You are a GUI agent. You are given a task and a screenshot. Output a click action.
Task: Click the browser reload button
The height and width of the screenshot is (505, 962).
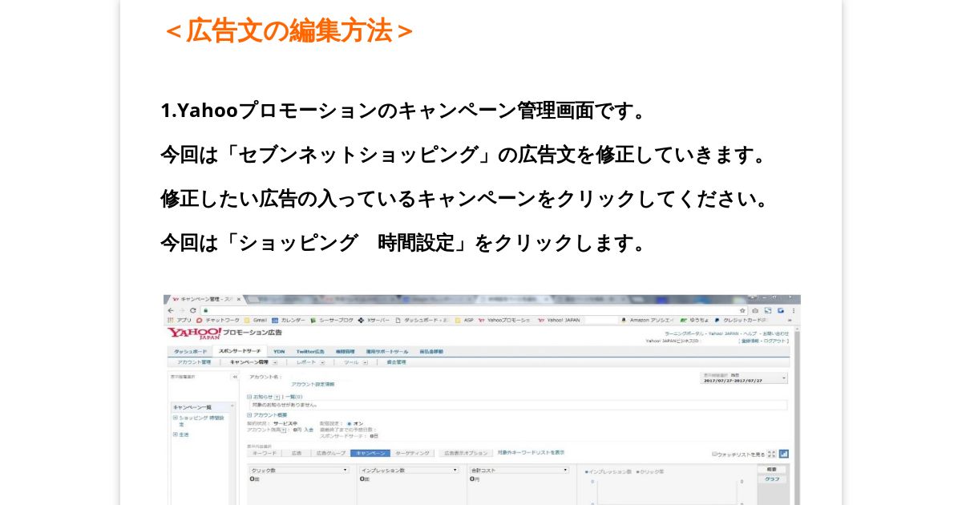(x=193, y=310)
